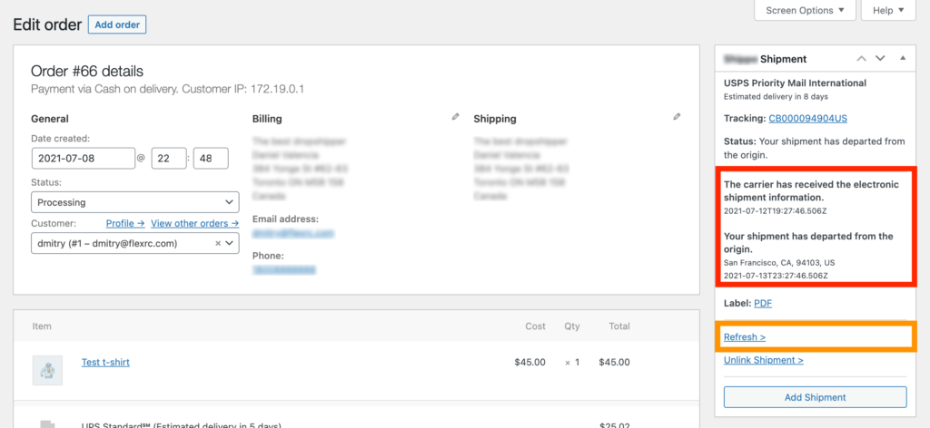Image resolution: width=930 pixels, height=428 pixels.
Task: Click the date created input field
Action: [x=84, y=158]
